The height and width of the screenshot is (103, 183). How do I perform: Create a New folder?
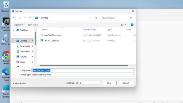(33, 25)
